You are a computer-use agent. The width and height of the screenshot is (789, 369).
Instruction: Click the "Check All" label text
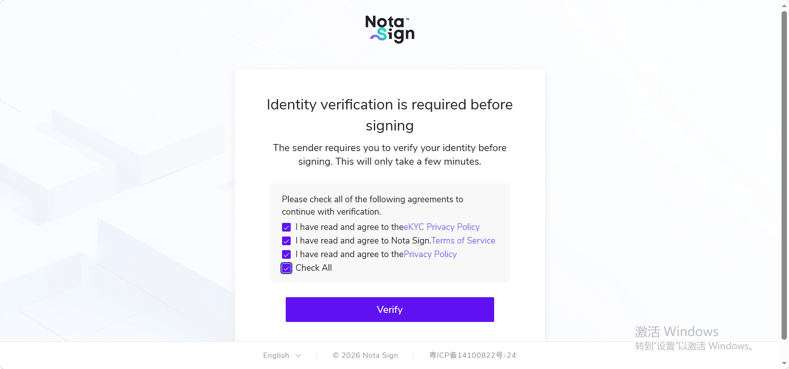(x=314, y=268)
